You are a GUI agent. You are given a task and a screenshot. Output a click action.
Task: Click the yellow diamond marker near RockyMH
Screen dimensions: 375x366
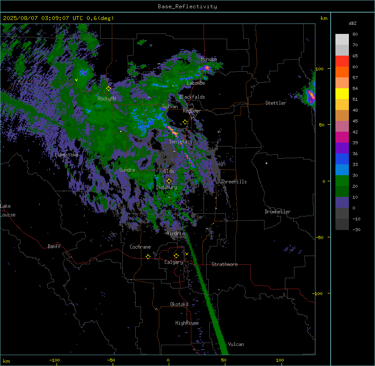click(x=108, y=89)
